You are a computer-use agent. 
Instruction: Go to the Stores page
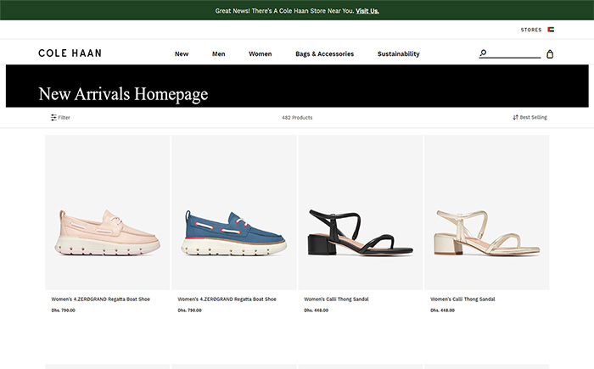pos(531,30)
